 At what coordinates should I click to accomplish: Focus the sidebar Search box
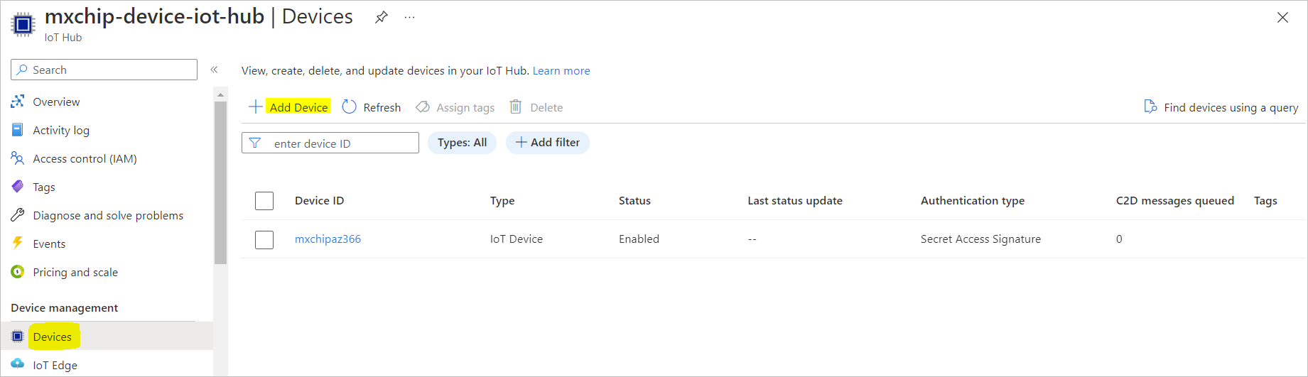(x=104, y=70)
